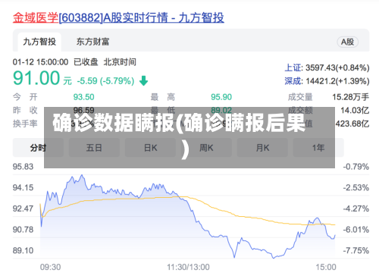The height and width of the screenshot is (276, 379).
Task: Click the 91.00 current price
Action: pyautogui.click(x=36, y=78)
